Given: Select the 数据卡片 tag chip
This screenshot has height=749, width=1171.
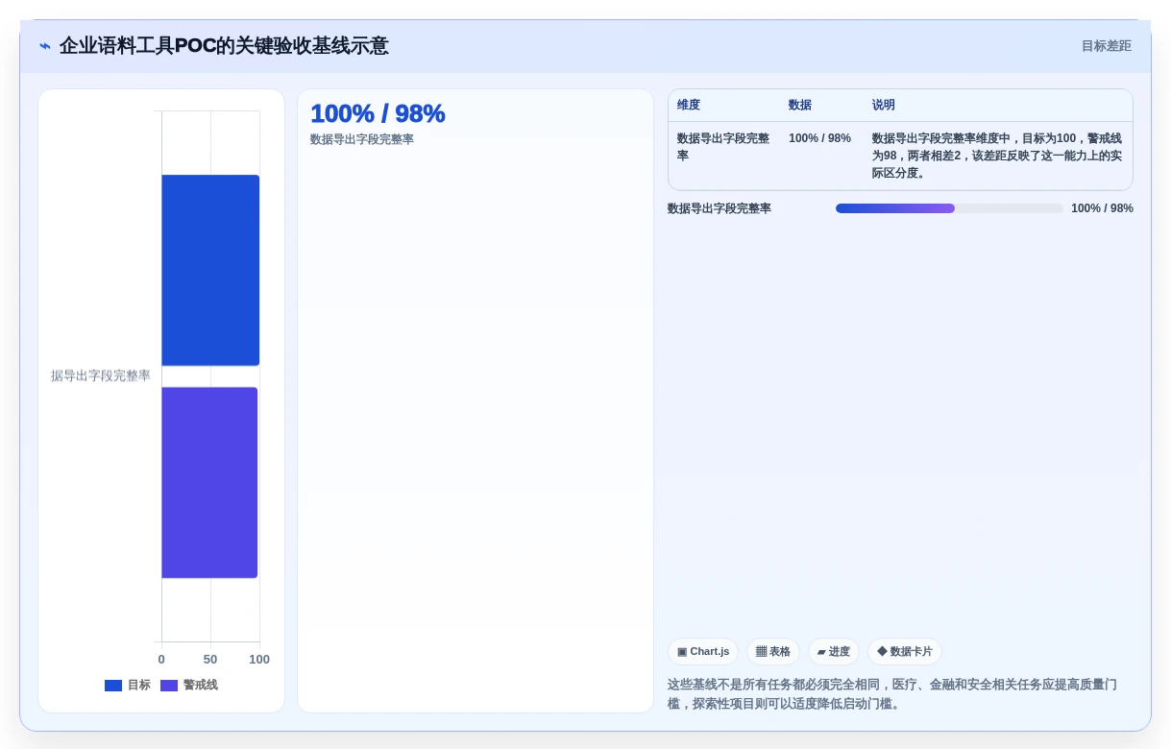Looking at the screenshot, I should pyautogui.click(x=905, y=651).
